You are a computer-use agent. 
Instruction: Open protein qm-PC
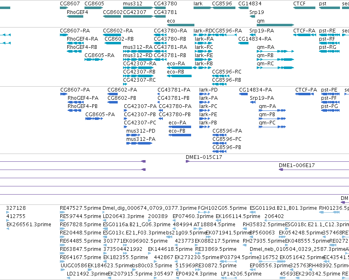267,123
